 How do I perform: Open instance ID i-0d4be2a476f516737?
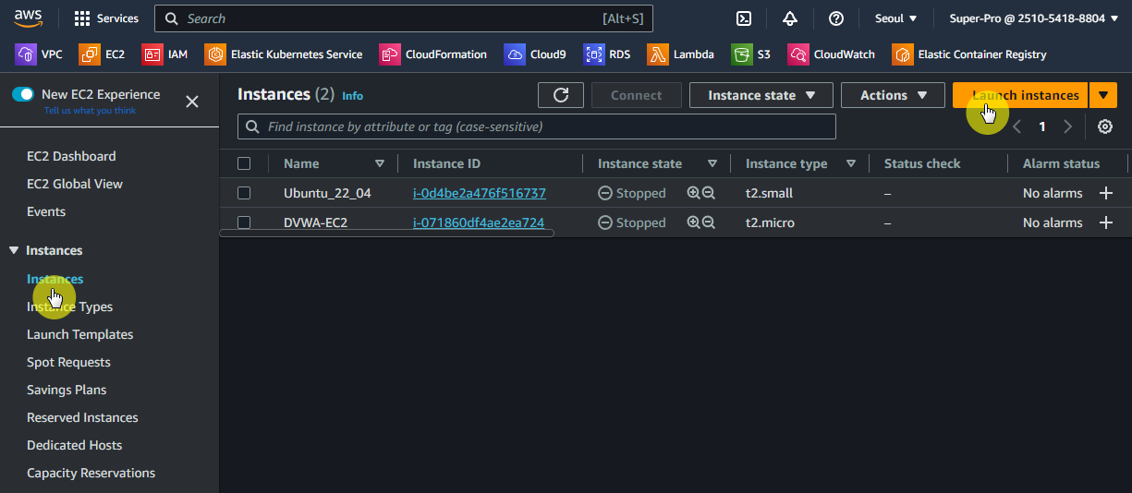pos(479,193)
